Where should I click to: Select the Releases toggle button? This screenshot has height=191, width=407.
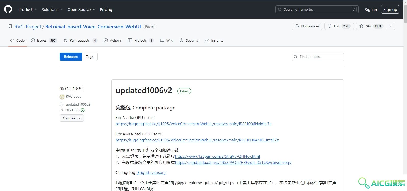(x=71, y=57)
